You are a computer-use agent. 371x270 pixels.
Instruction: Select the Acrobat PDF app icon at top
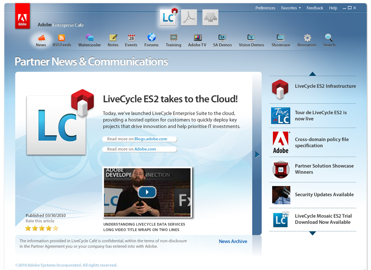point(189,17)
